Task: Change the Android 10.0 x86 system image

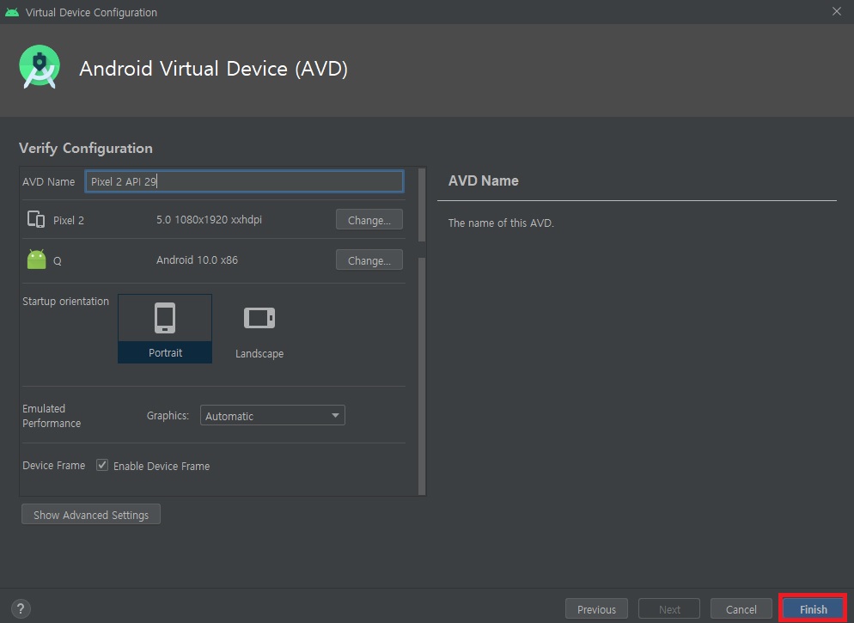Action: pos(369,260)
